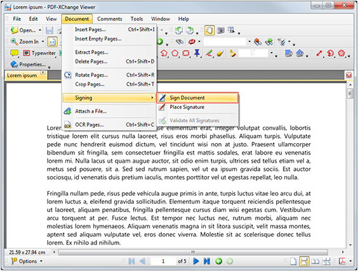358x271 pixels.
Task: Click green go back view arrow
Action: tap(218, 262)
